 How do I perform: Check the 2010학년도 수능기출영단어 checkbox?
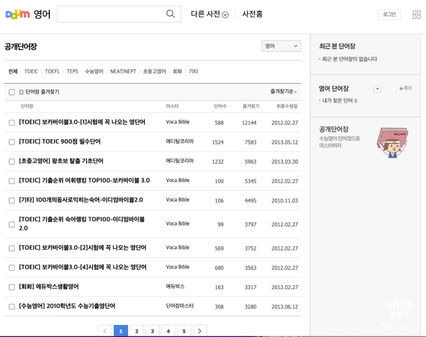coord(12,307)
